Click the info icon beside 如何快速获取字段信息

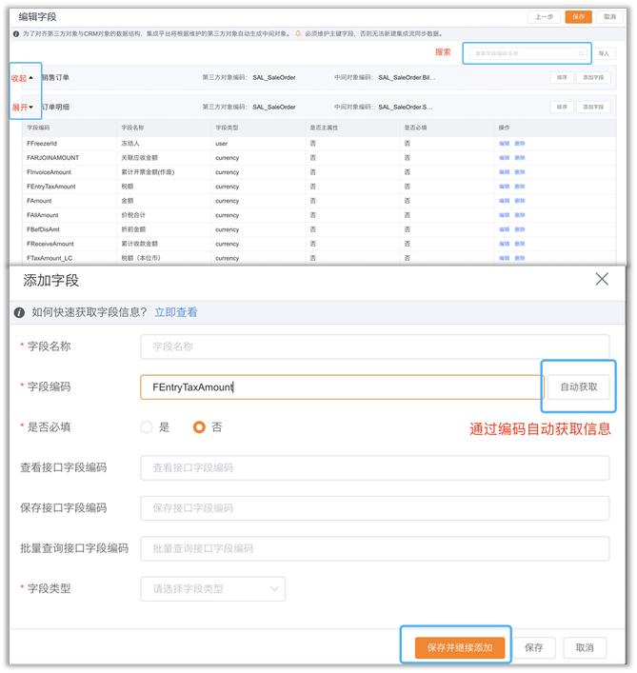pos(19,312)
